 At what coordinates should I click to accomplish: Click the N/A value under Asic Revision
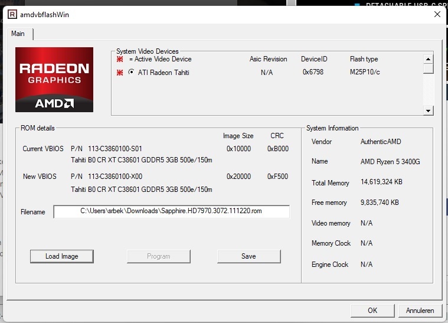point(267,73)
